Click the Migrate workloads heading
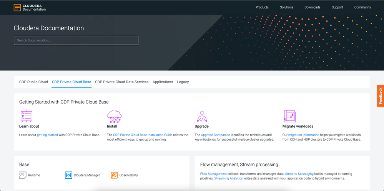 pyautogui.click(x=298, y=127)
